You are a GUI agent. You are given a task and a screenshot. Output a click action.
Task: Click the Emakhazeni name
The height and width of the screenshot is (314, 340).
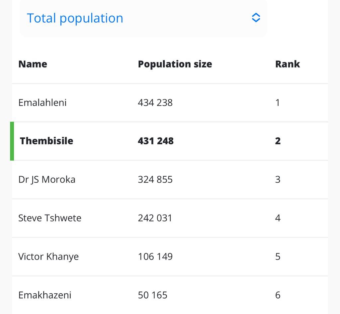pyautogui.click(x=45, y=295)
